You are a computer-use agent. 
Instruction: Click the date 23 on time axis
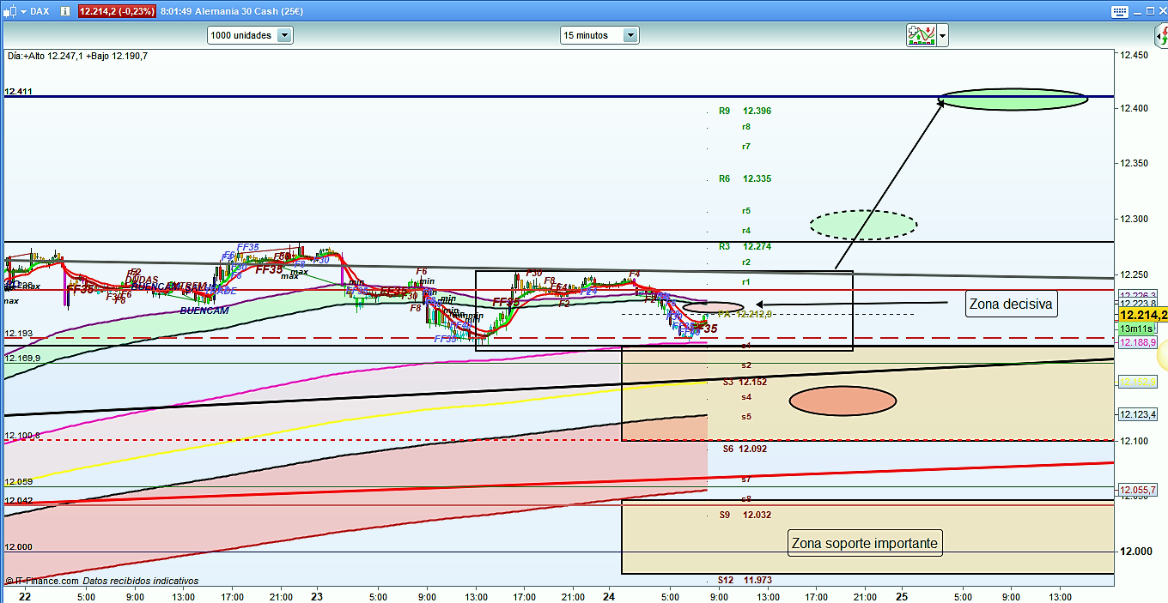(317, 595)
